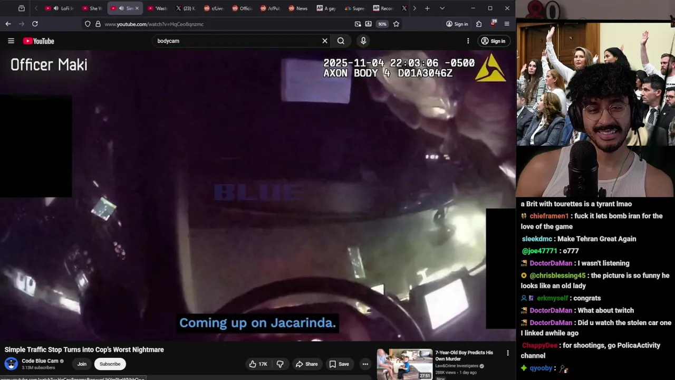Close the active Sim tab
The width and height of the screenshot is (675, 380).
click(x=137, y=8)
